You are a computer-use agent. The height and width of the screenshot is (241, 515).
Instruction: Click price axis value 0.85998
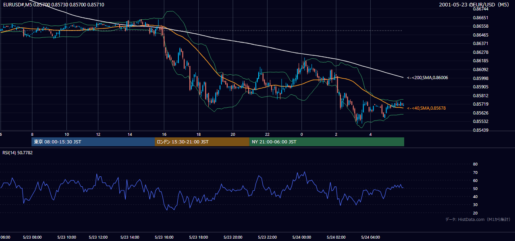[x=480, y=78]
